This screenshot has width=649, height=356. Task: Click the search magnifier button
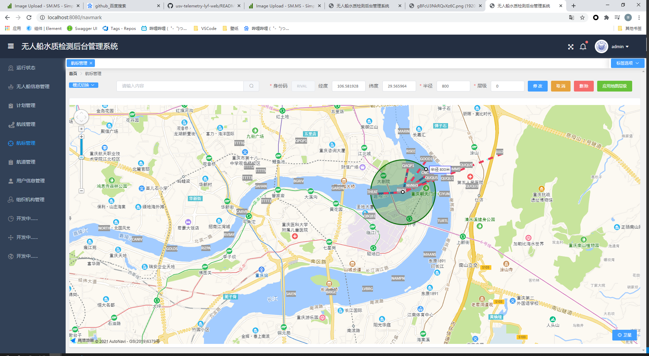[251, 86]
